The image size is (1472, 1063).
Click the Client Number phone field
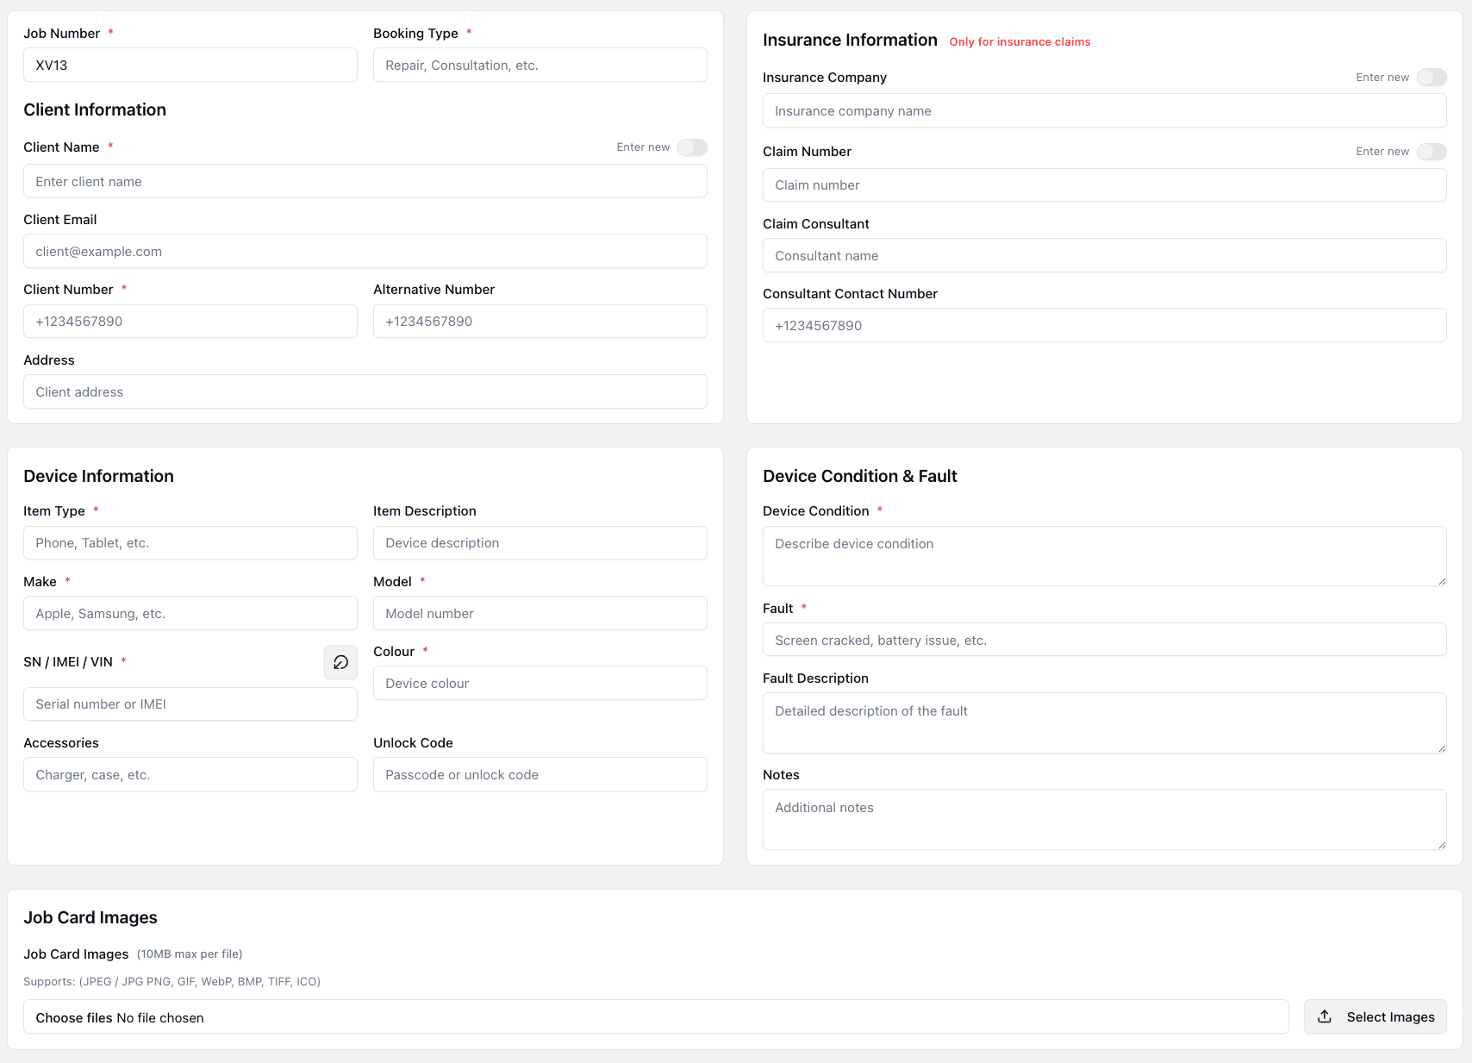pyautogui.click(x=190, y=321)
